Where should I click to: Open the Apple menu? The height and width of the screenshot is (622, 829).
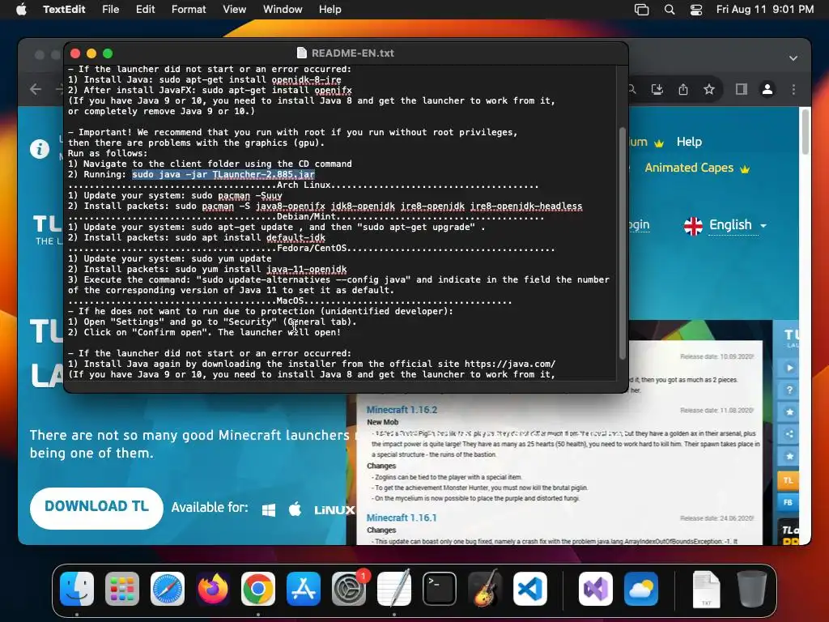[21, 10]
